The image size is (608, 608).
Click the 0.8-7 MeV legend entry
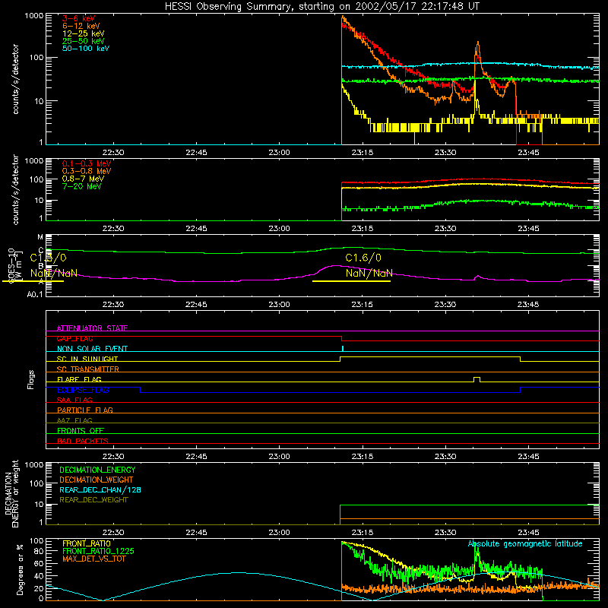point(83,179)
